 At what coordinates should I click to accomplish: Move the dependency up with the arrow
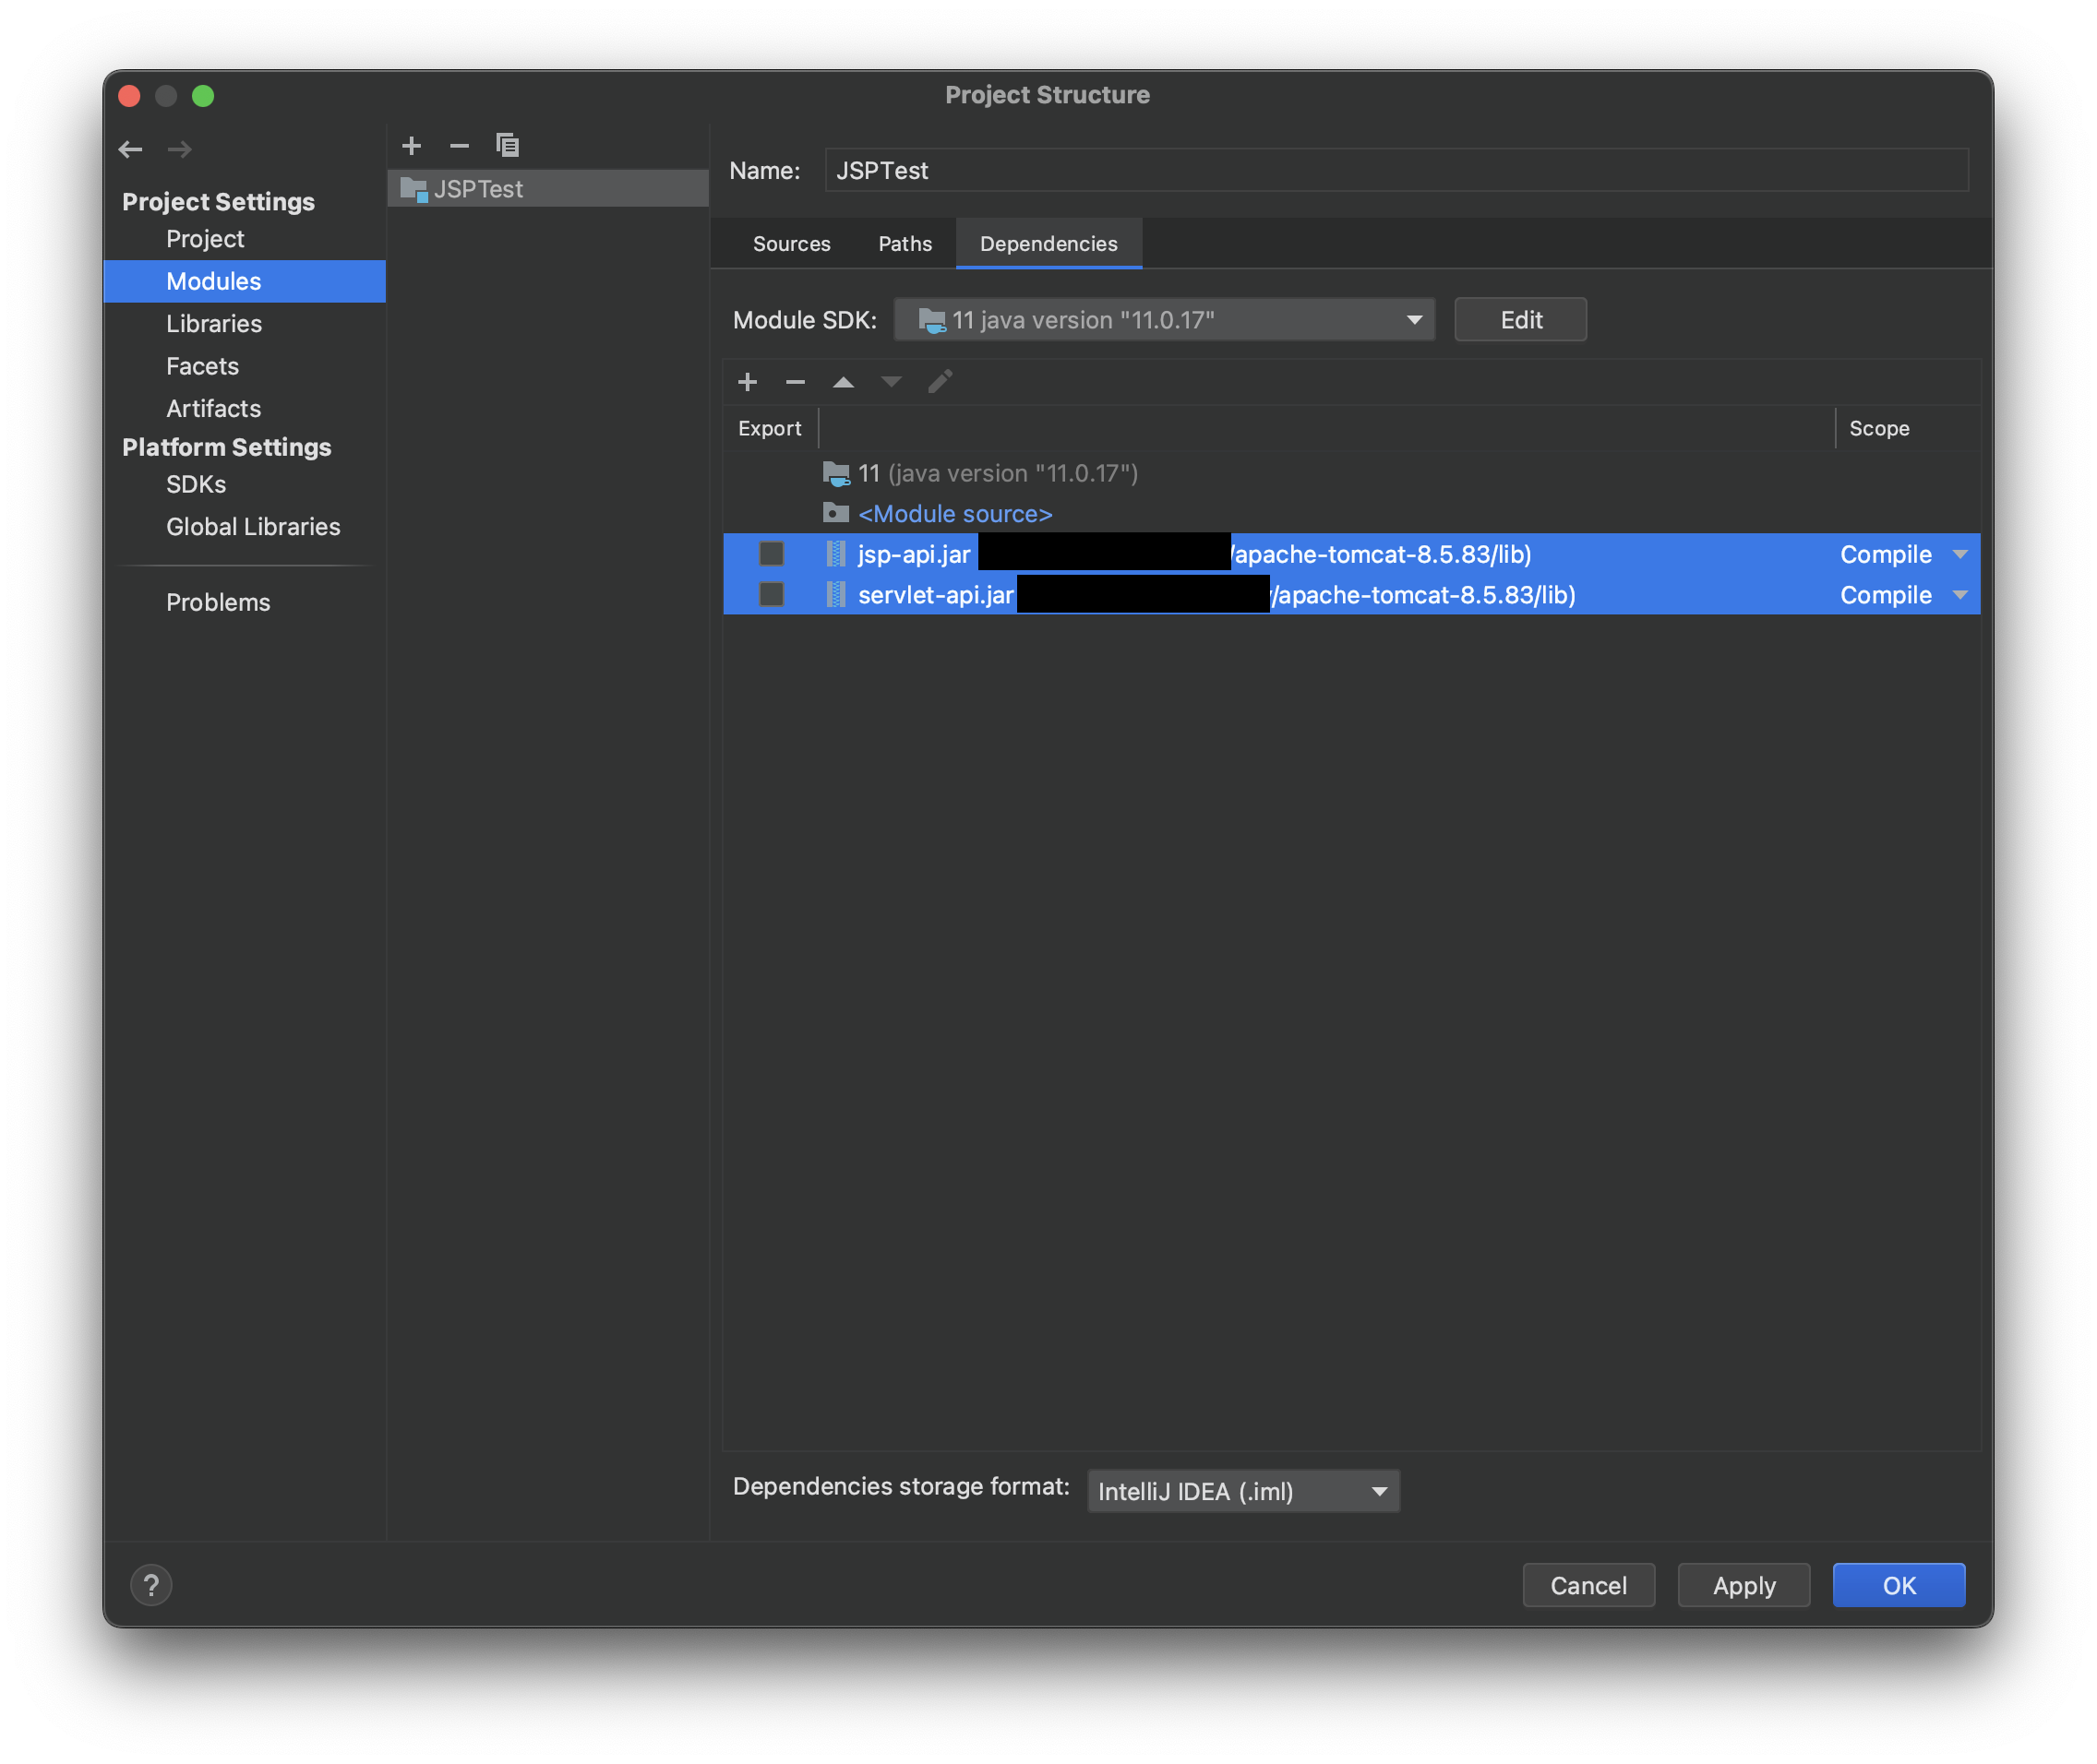tap(844, 382)
